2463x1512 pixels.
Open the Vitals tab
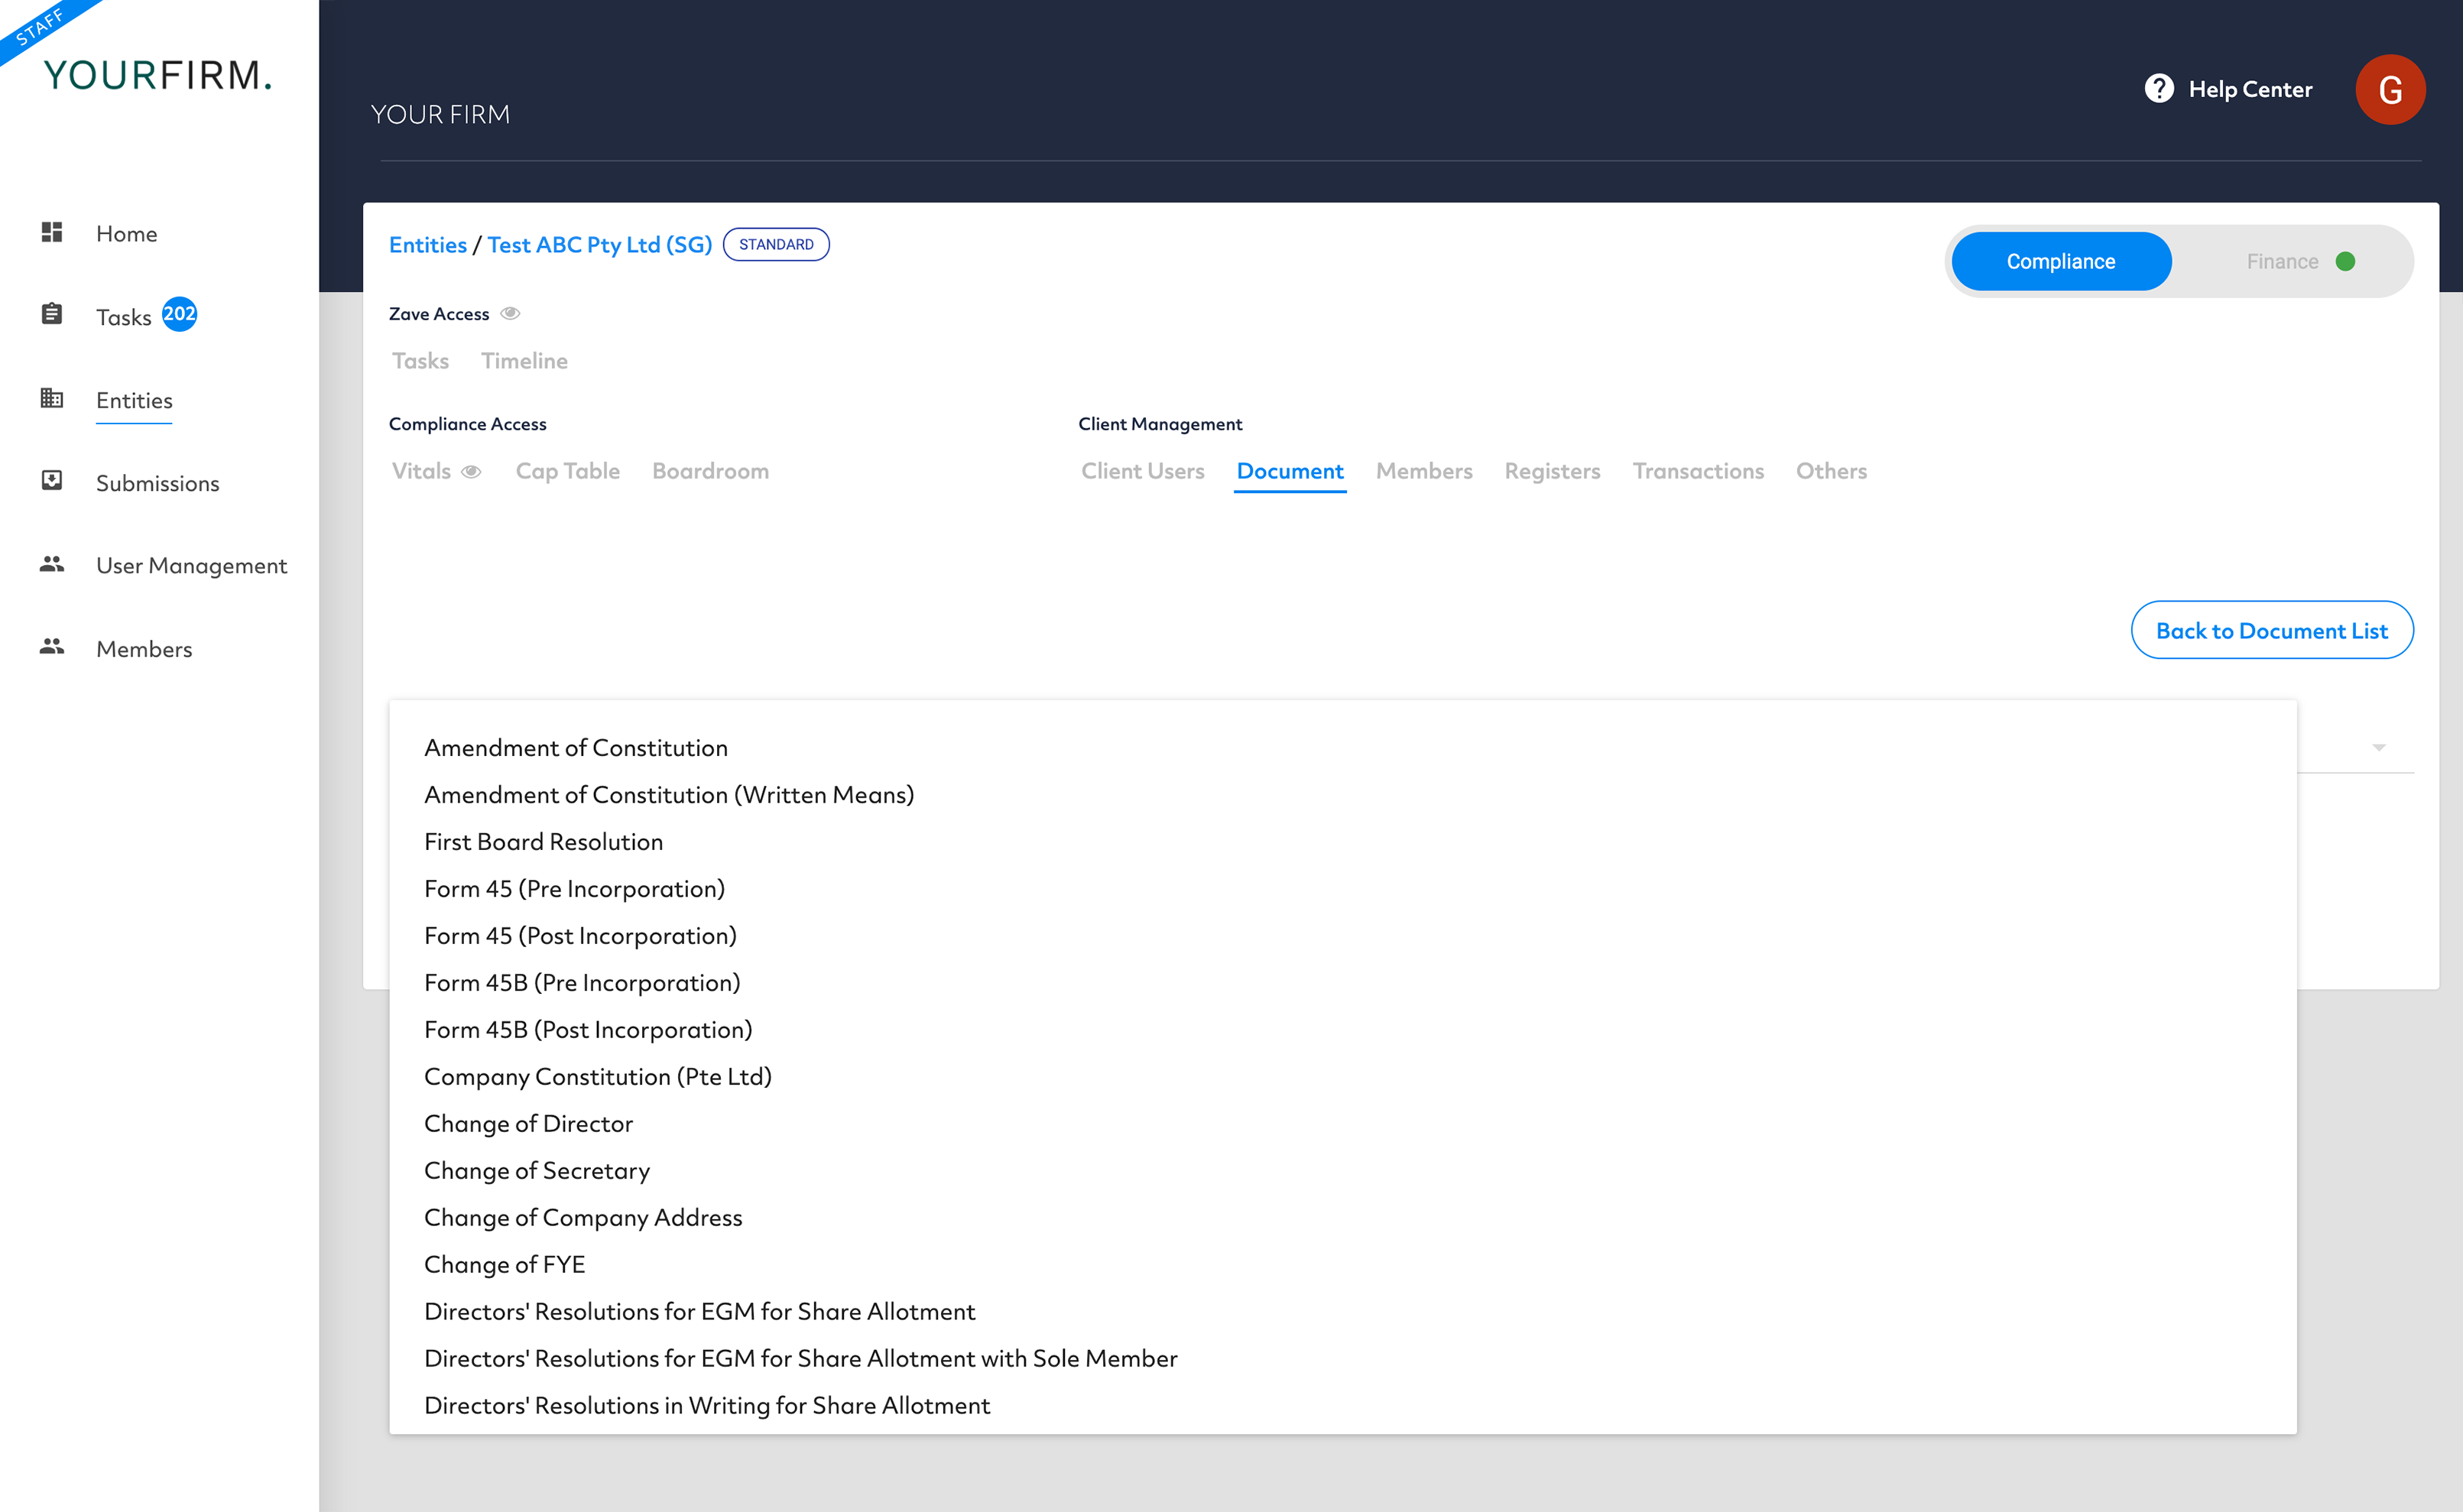click(421, 471)
